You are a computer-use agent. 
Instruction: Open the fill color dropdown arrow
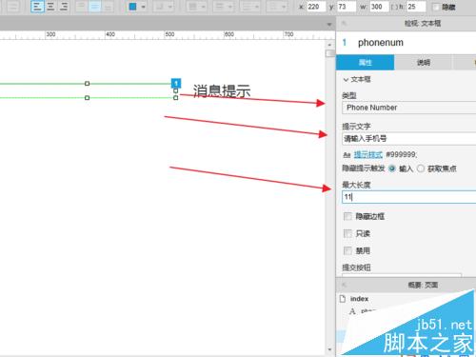[143, 7]
